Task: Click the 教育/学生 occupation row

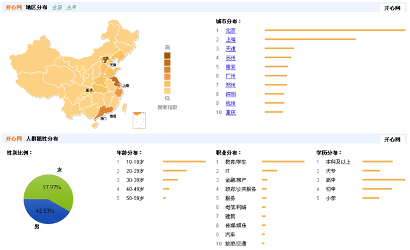Action: tap(260, 162)
